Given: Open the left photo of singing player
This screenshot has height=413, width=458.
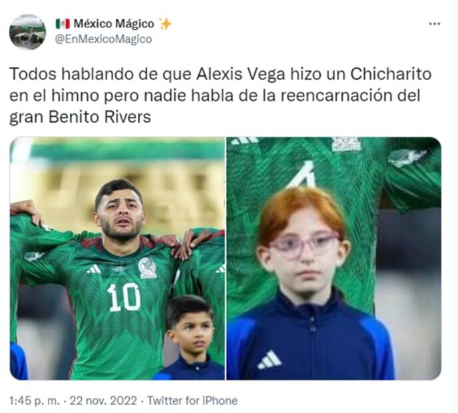Looking at the screenshot, I should (117, 258).
